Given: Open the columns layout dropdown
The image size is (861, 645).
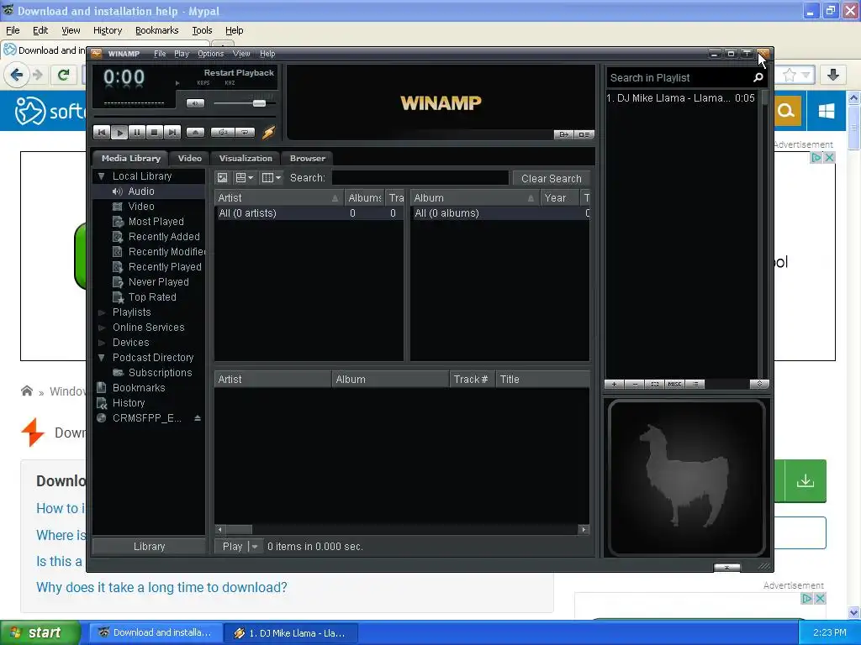Looking at the screenshot, I should tap(272, 178).
